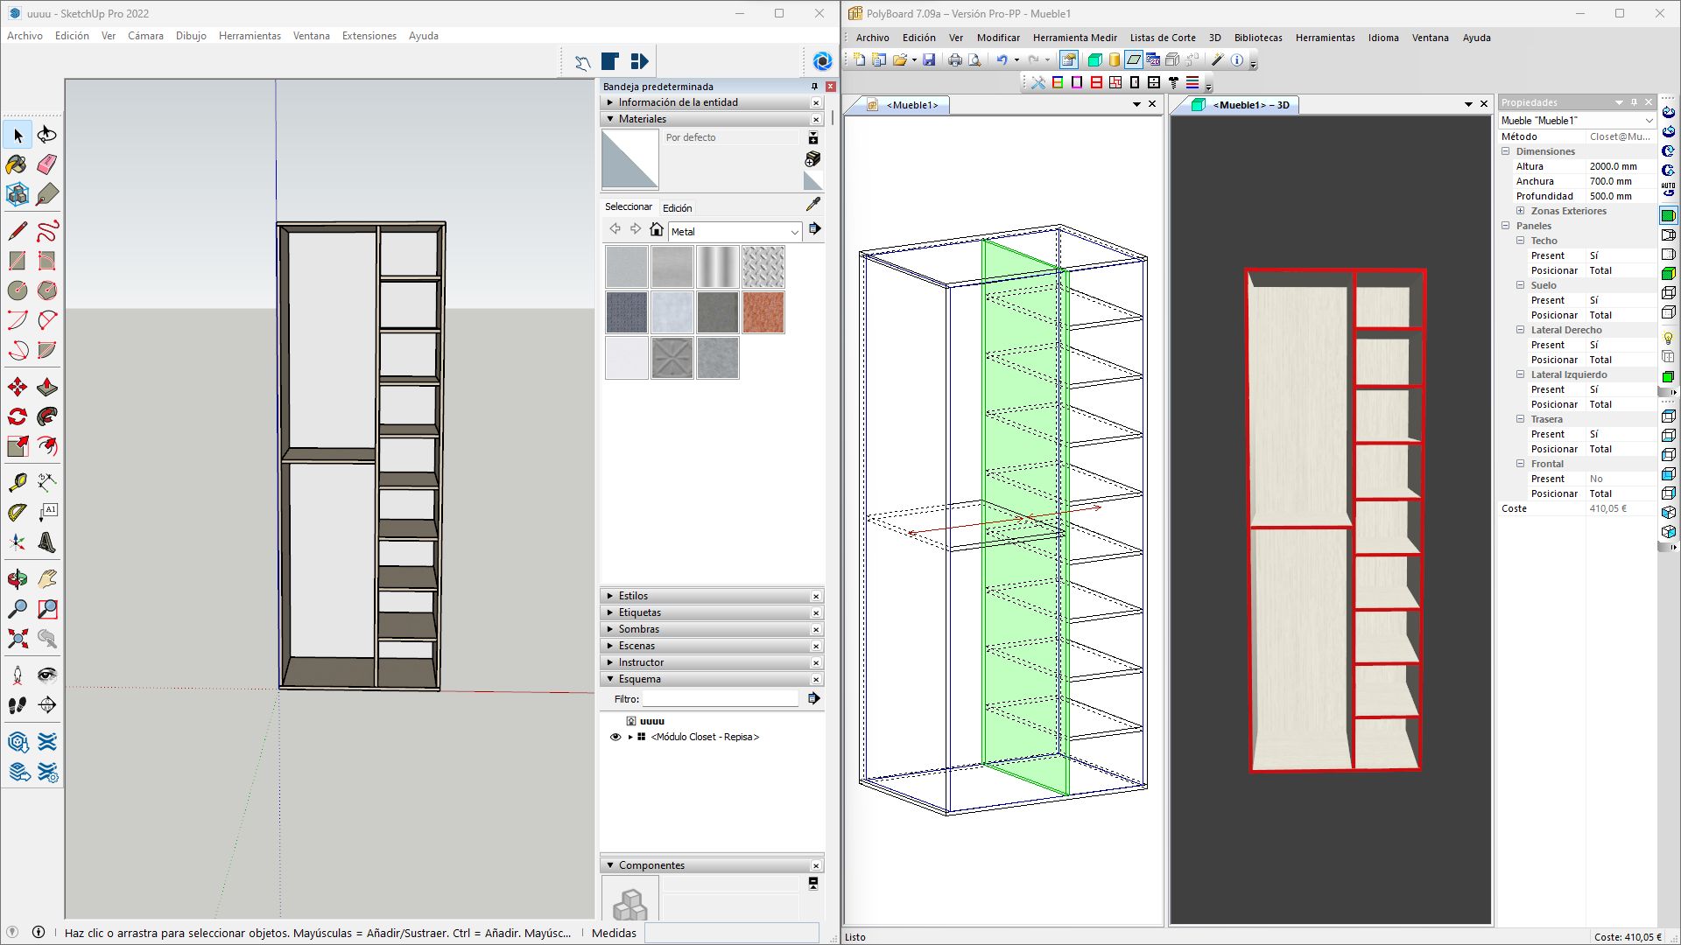Click Undo in the PolyBoard toolbar
The height and width of the screenshot is (945, 1681).
pos(1002,59)
